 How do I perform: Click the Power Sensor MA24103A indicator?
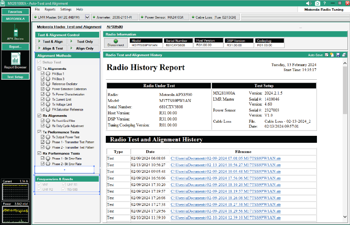142,17
